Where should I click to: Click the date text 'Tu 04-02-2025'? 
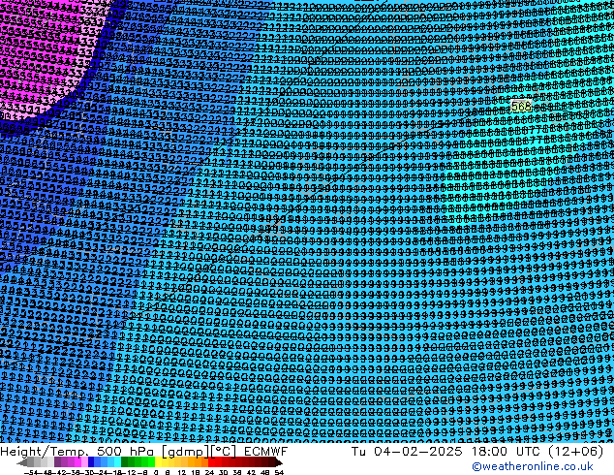tap(407, 452)
